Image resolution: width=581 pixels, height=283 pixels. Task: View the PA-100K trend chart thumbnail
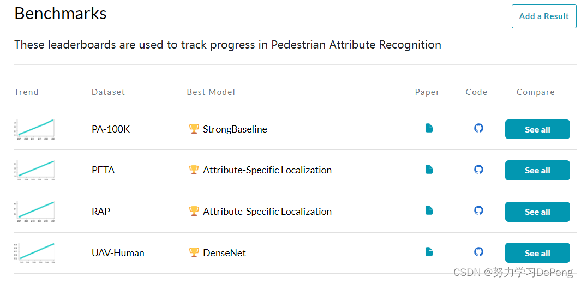34,129
